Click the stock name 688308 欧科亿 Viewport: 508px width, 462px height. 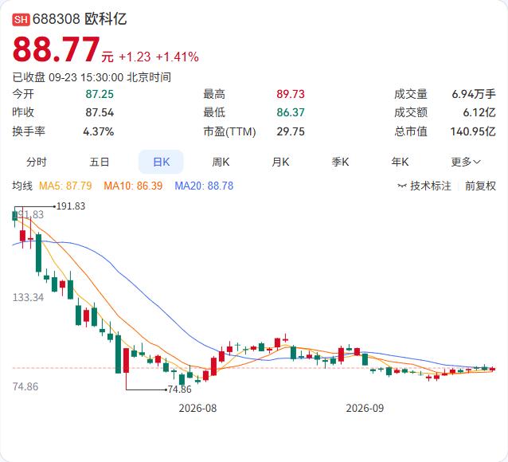click(80, 19)
